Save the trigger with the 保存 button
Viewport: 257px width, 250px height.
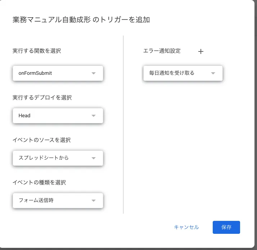(226, 227)
